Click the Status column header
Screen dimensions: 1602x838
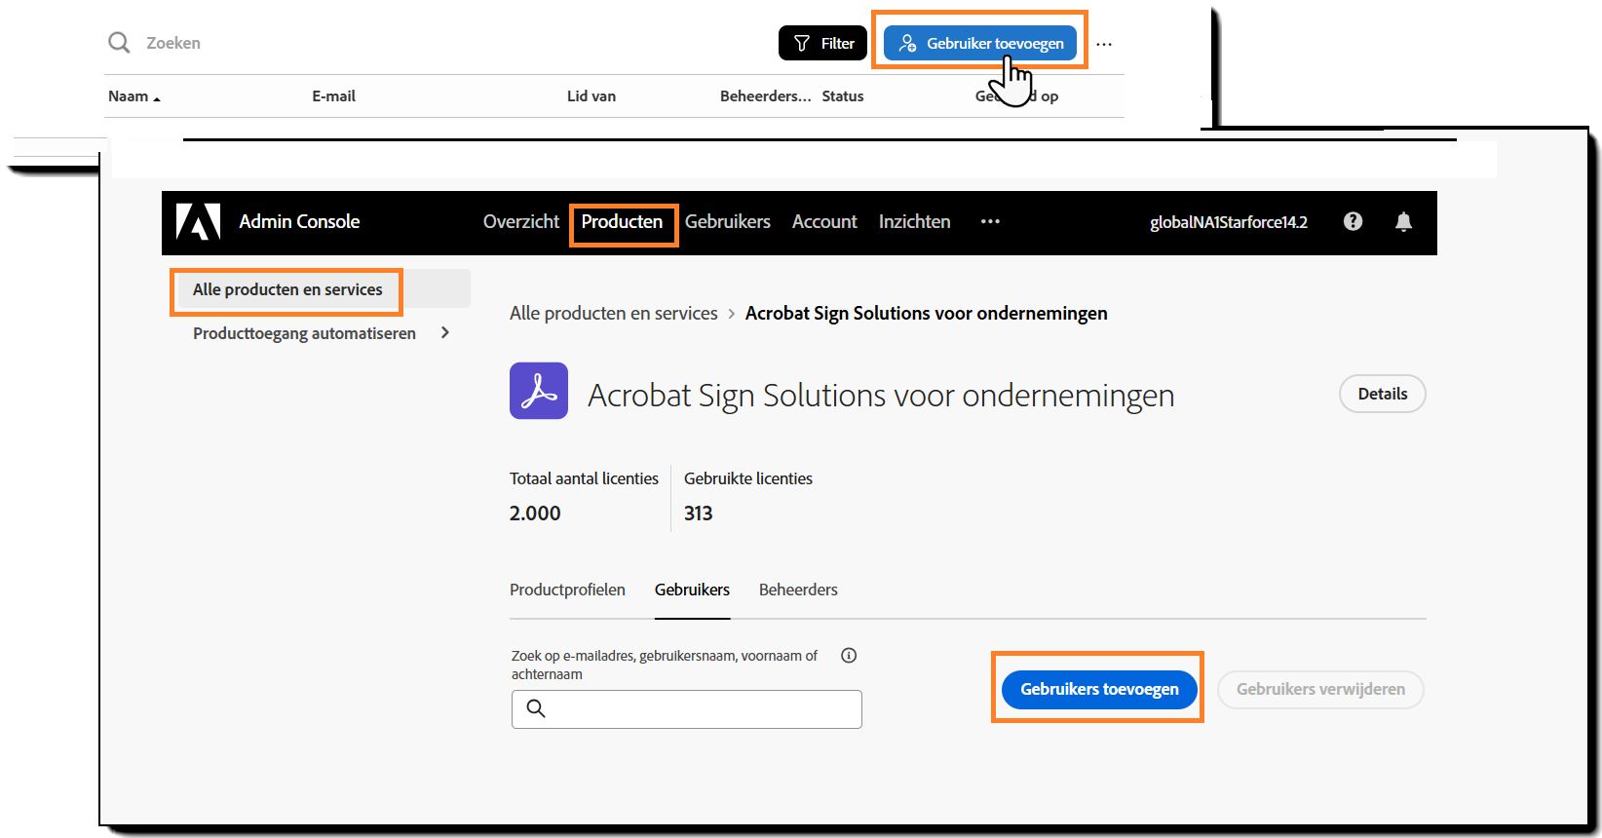pyautogui.click(x=843, y=95)
